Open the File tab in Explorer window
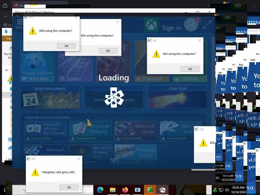This screenshot has width=260, height=195. tap(9, 39)
